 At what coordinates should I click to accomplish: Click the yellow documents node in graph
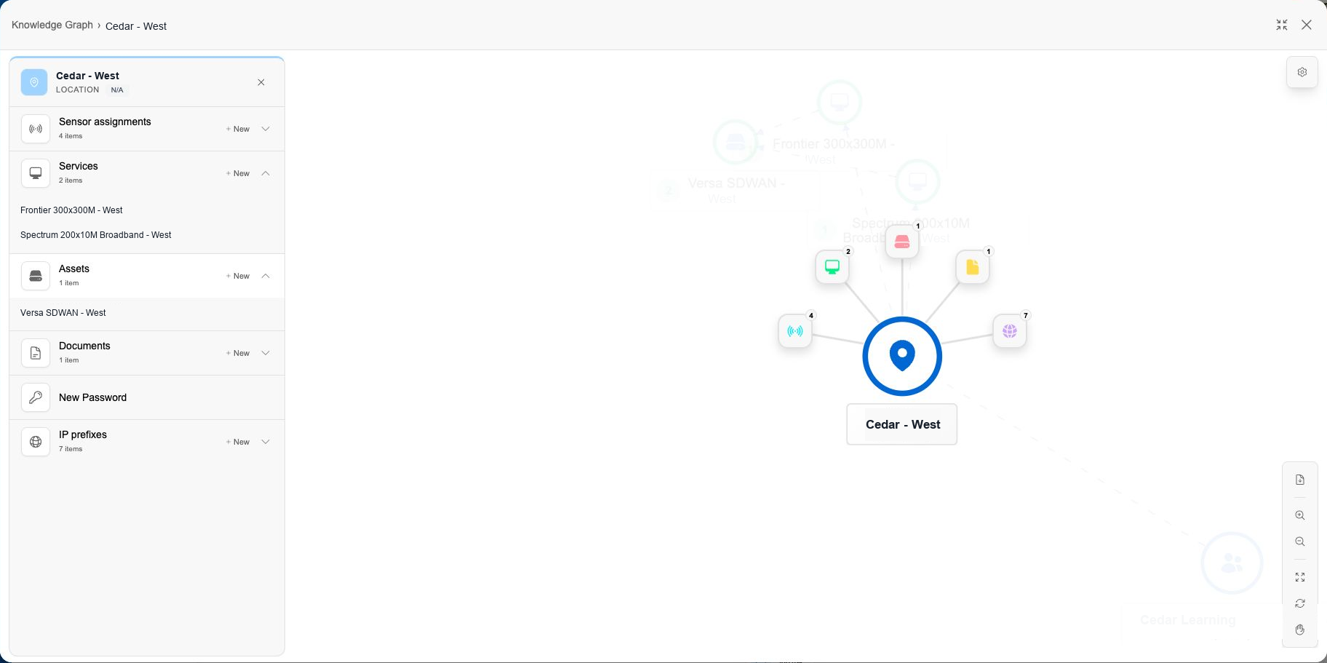pos(972,267)
